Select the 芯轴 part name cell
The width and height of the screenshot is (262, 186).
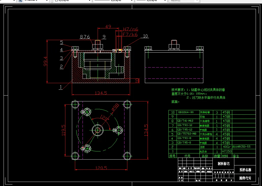click(202, 117)
